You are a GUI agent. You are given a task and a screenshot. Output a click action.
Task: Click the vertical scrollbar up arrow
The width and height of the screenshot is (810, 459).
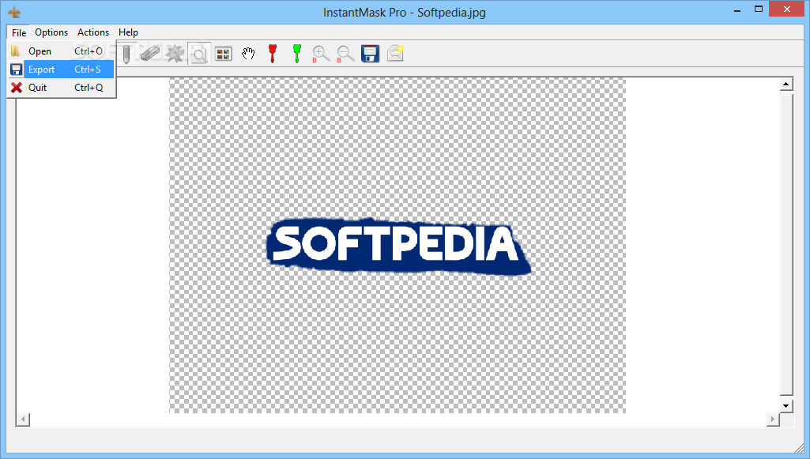click(786, 84)
